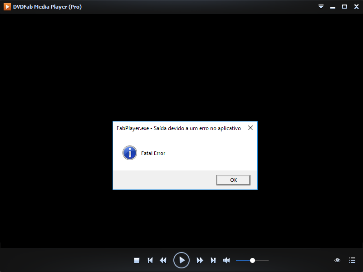Minimize the DVDFab Media Player window

pyautogui.click(x=333, y=7)
